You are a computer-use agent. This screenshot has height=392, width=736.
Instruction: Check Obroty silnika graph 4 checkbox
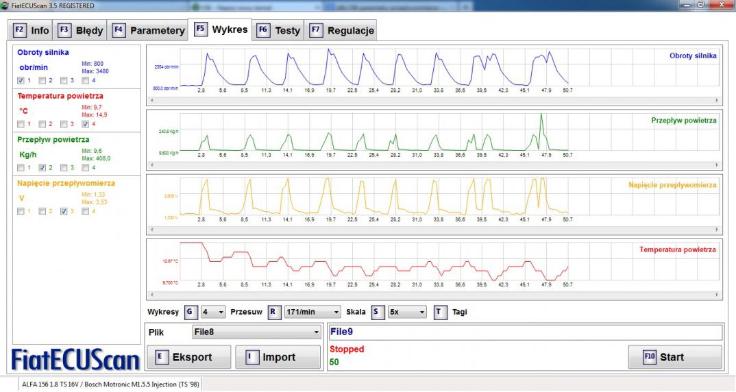pyautogui.click(x=85, y=80)
